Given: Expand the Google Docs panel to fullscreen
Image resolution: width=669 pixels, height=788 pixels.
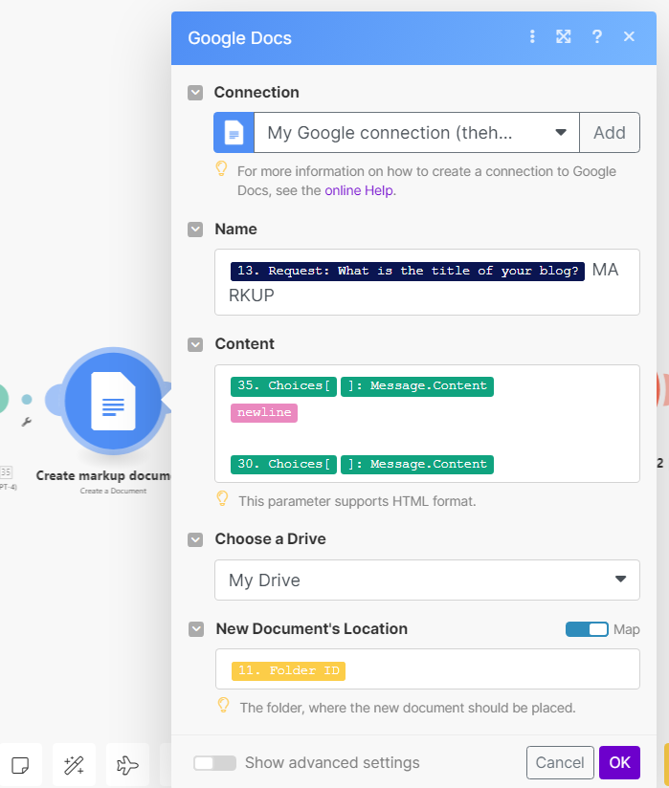Looking at the screenshot, I should 564,36.
